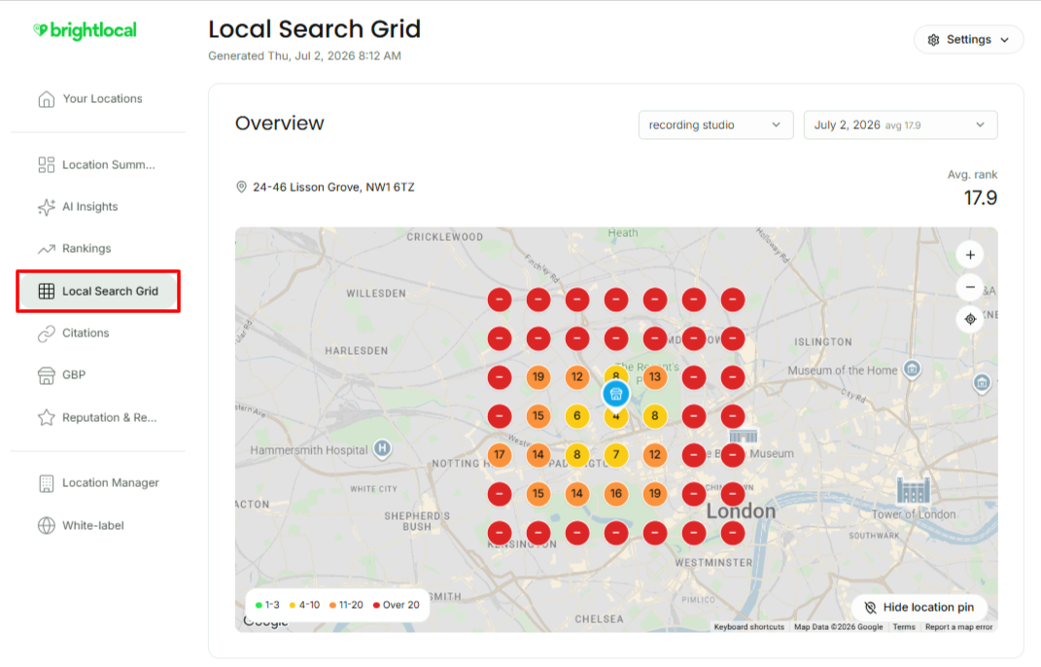
Task: Click the Generated Thu, Jul 2, 2026 timestamp
Action: (x=305, y=55)
